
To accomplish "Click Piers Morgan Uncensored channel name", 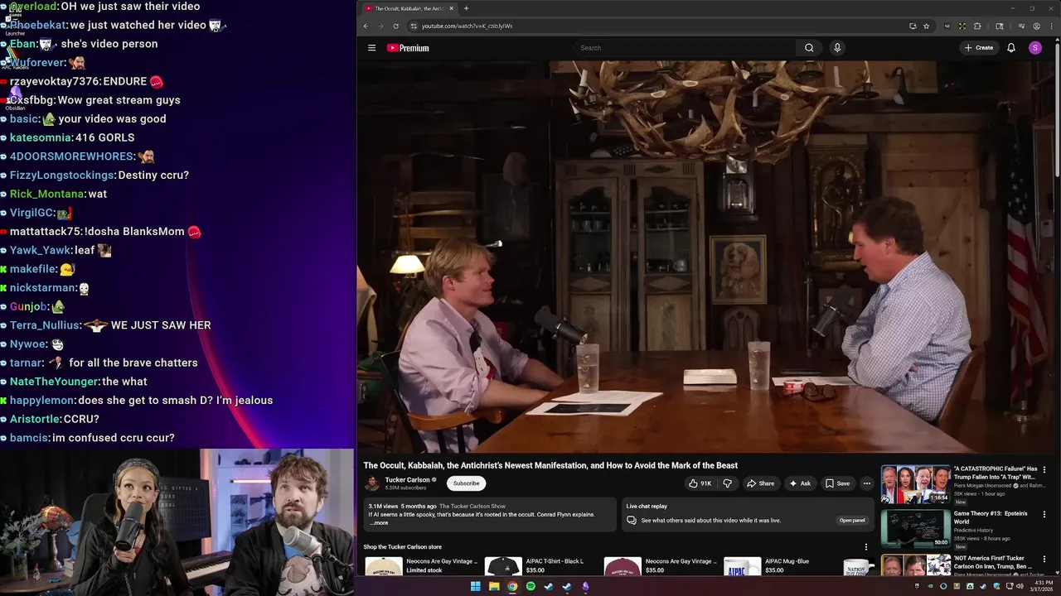I will tap(985, 486).
